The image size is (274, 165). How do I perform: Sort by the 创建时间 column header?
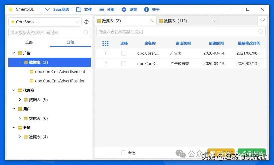[x=216, y=43]
